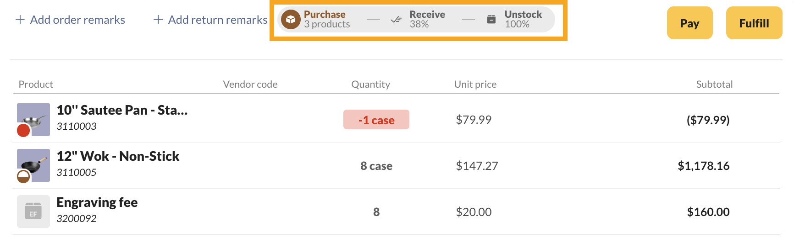Open the Sautee Pan product thumbnail
This screenshot has width=794, height=243.
33,120
